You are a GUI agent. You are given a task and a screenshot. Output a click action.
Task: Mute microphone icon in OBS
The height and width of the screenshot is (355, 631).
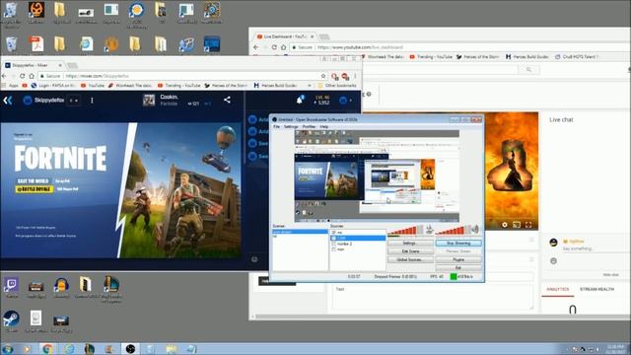tap(430, 230)
